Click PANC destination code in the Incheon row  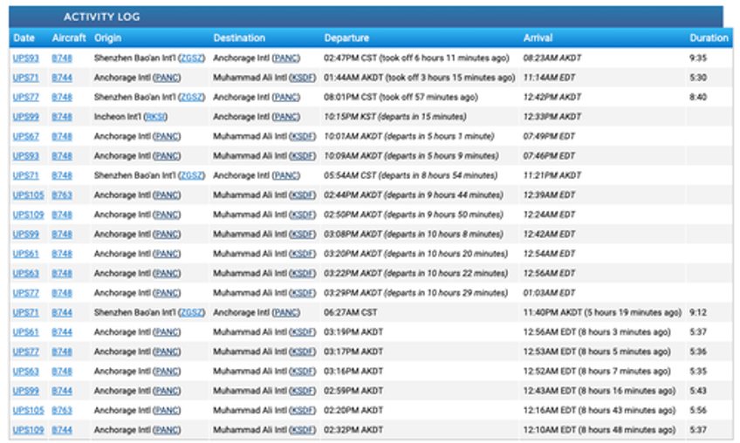[286, 117]
